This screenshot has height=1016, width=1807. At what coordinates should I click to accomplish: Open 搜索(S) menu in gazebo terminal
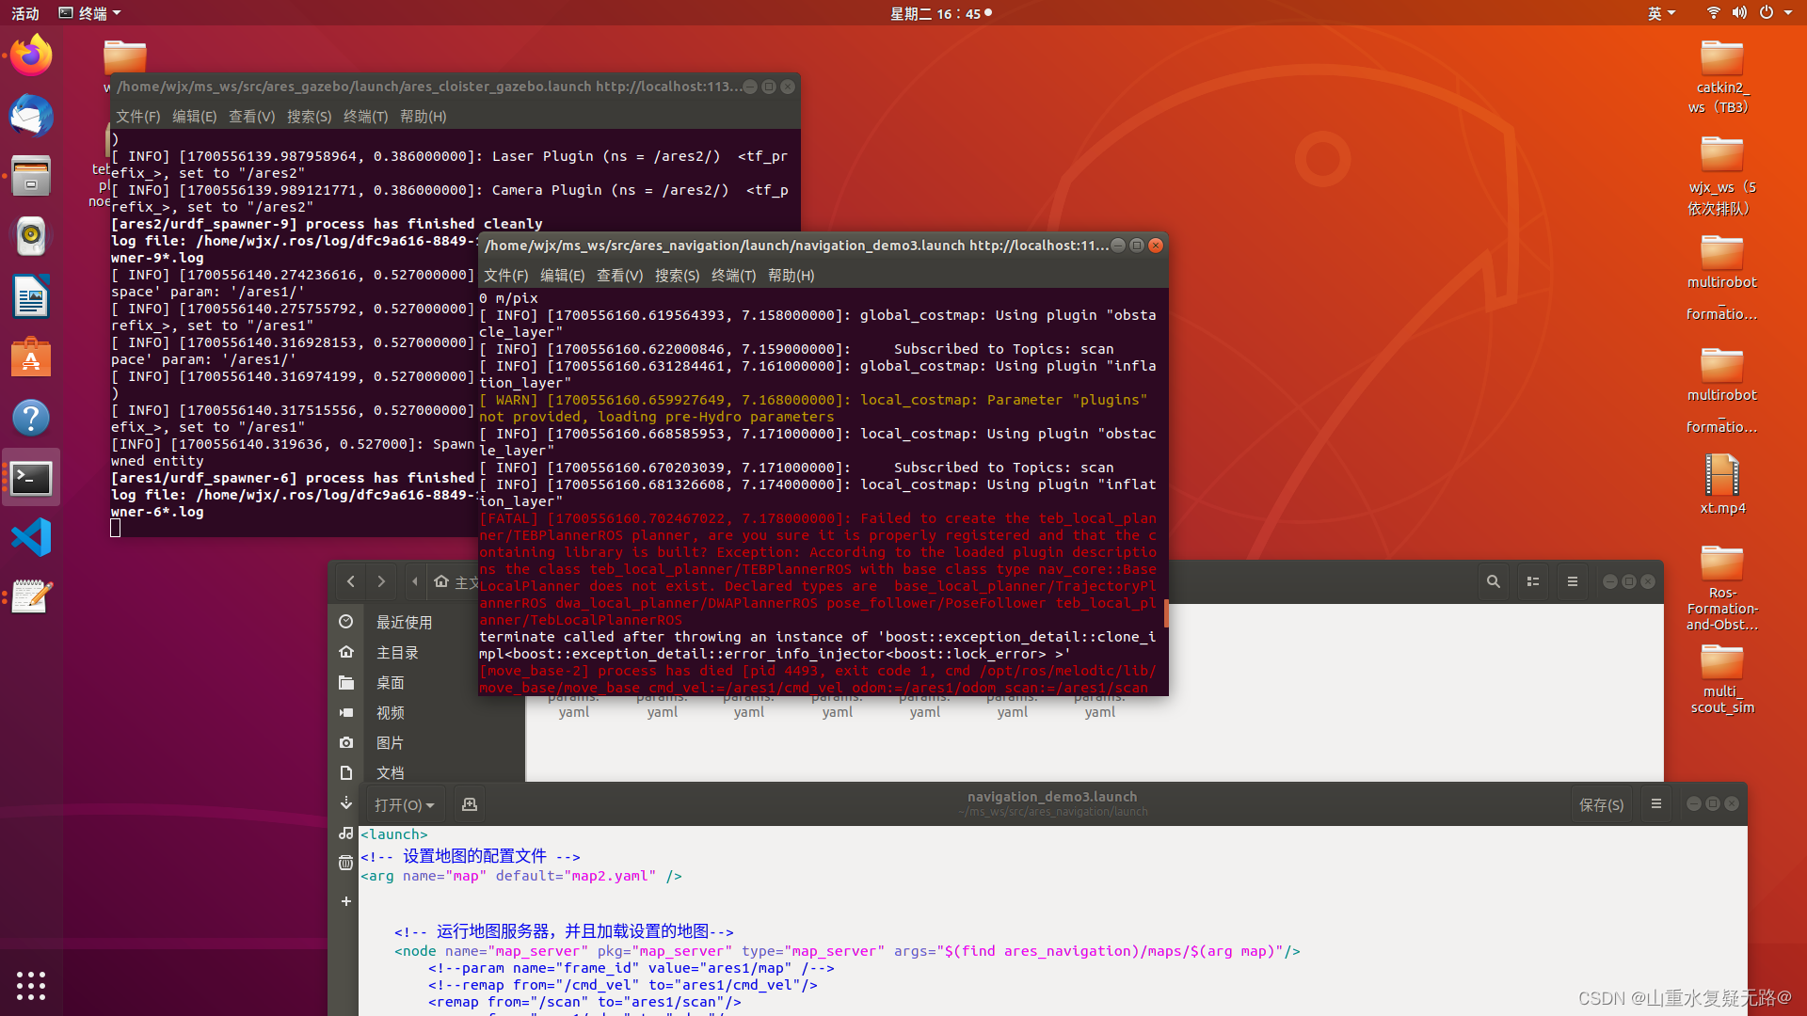tap(309, 117)
